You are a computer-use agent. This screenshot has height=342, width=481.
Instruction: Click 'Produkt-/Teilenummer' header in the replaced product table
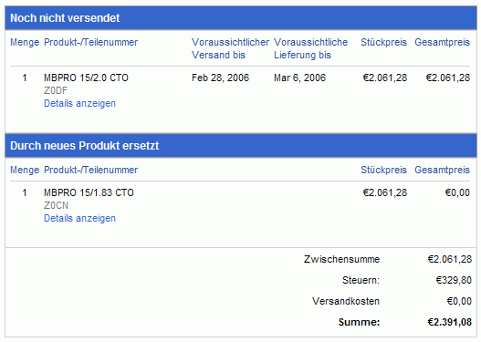click(x=90, y=170)
